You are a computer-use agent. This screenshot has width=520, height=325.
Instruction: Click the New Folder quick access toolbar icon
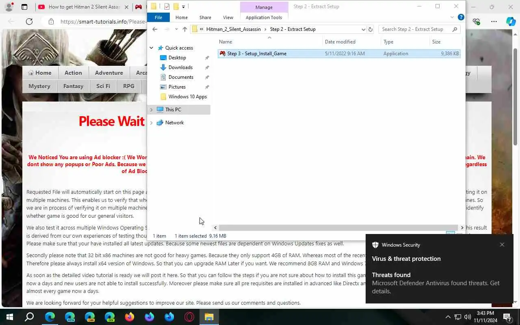176,6
